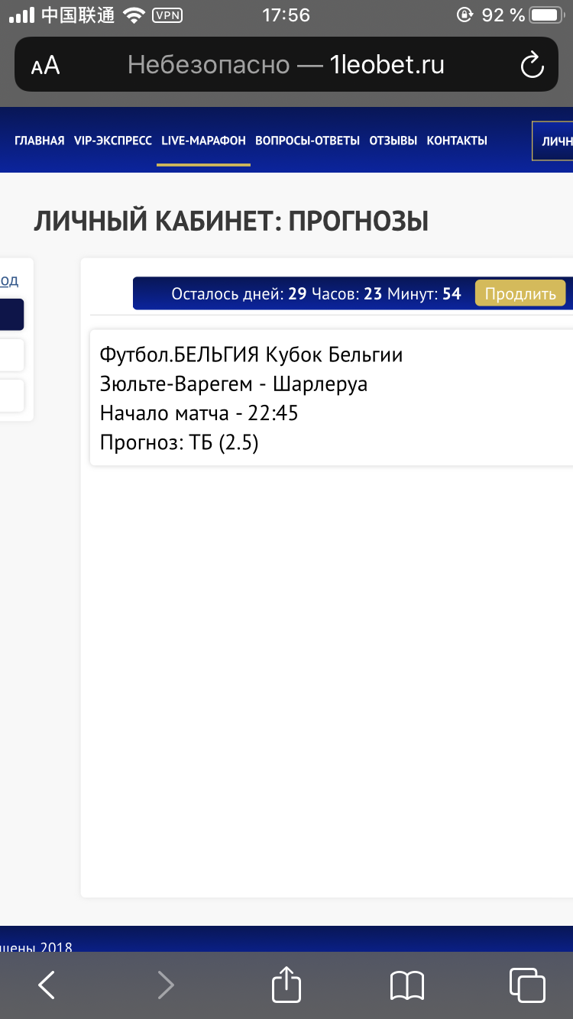The height and width of the screenshot is (1019, 573).
Task: Tap the Safari reload page icon
Action: [532, 65]
